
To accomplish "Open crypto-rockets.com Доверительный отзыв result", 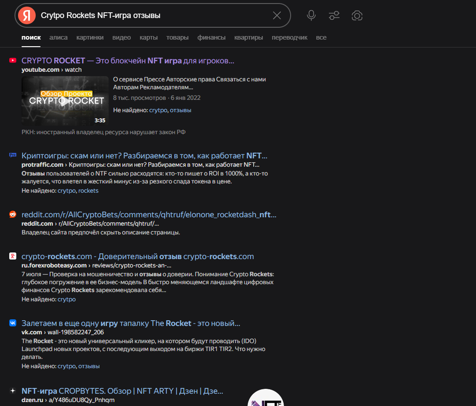I will [137, 256].
